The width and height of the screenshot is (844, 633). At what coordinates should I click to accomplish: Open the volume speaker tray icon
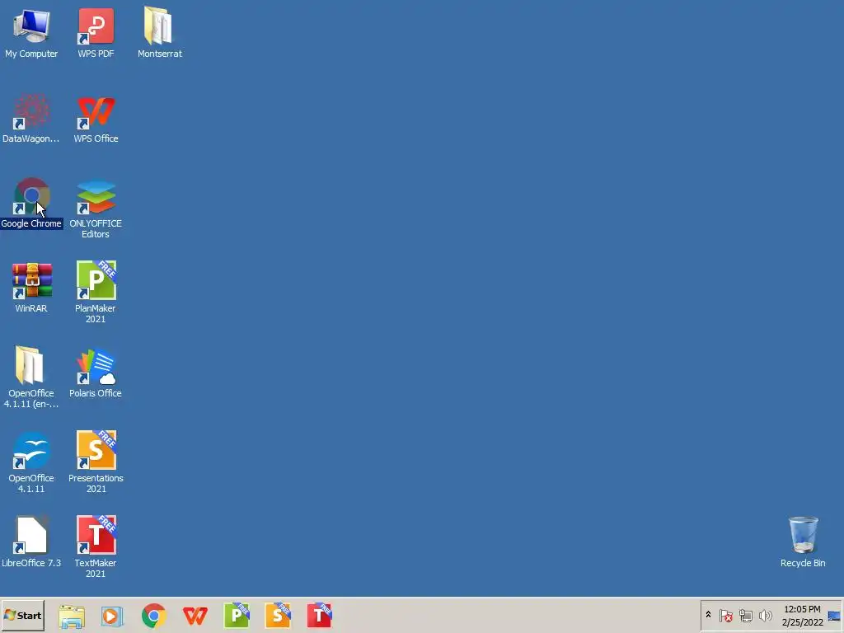click(x=765, y=615)
